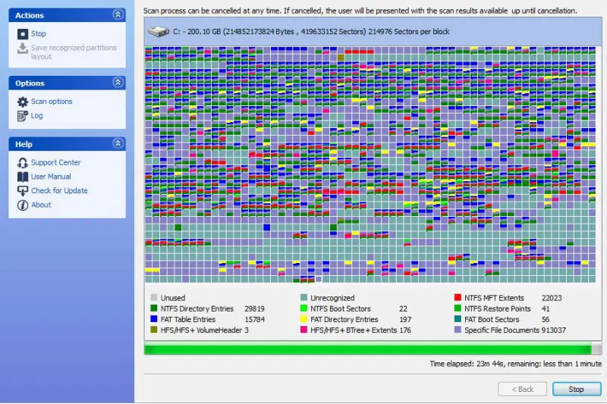Click the User Manual book icon
The height and width of the screenshot is (404, 607).
click(x=23, y=177)
